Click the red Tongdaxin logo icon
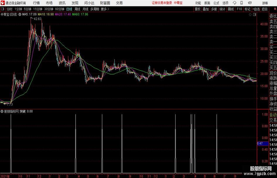This screenshot has width=277, height=178. click(x=2, y=3)
